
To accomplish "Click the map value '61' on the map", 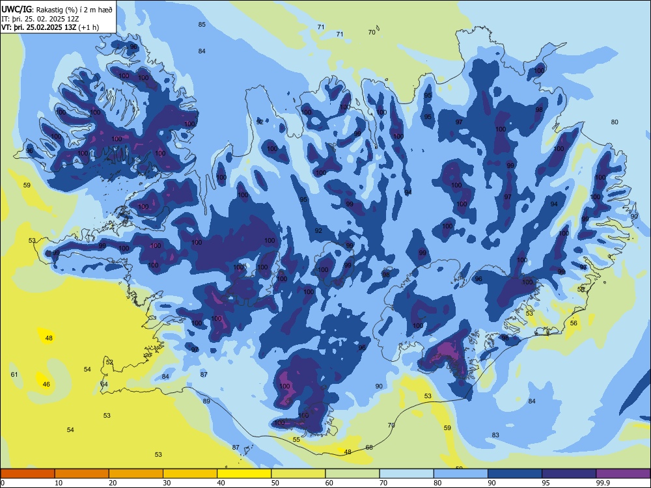I will click(14, 375).
